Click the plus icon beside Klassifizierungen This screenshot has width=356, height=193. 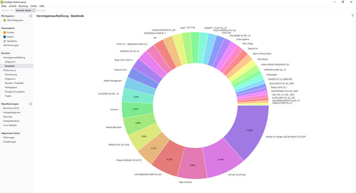30,104
